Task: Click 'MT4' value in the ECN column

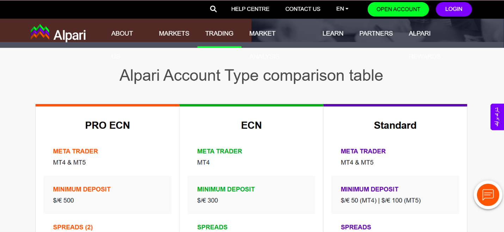Action: click(203, 163)
